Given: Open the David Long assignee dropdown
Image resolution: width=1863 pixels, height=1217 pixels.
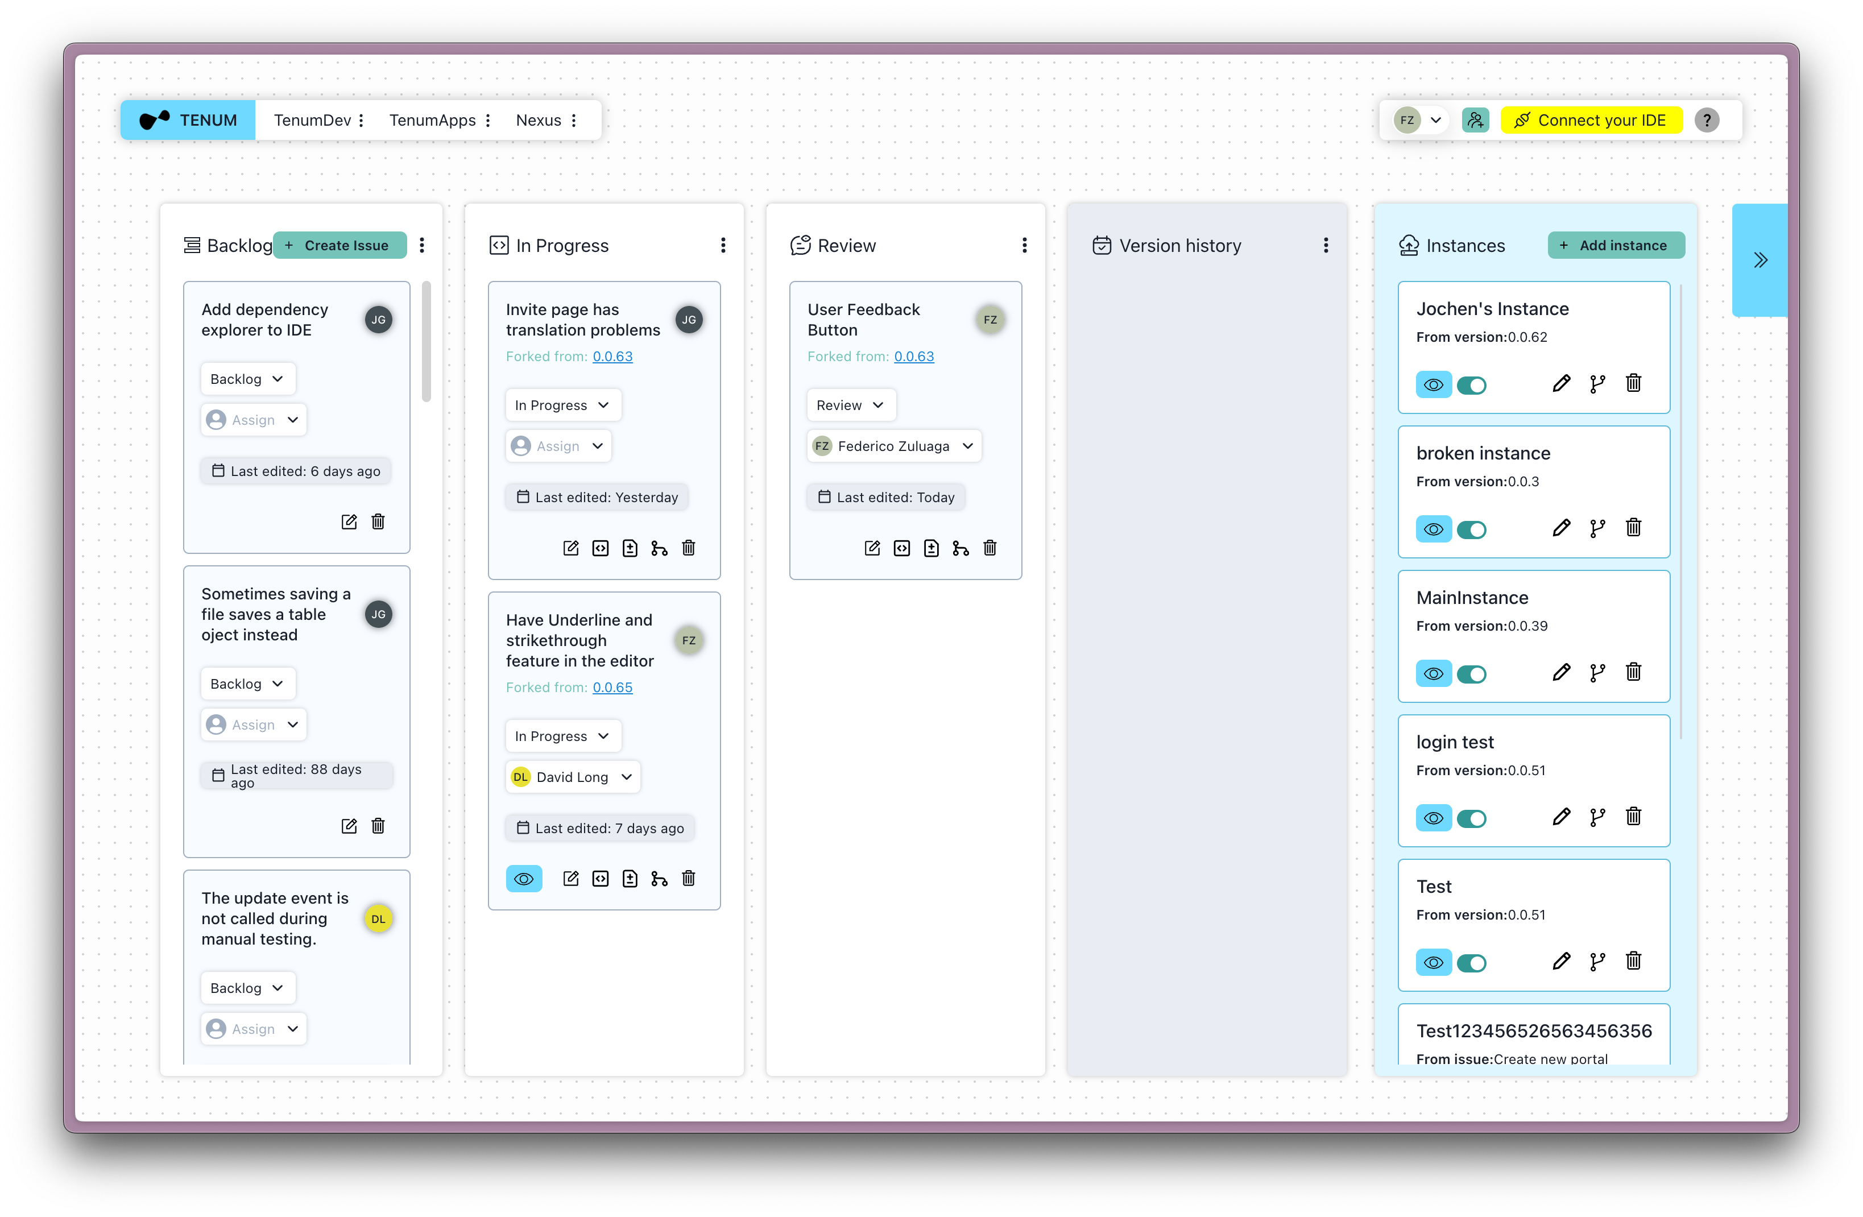Looking at the screenshot, I should point(573,777).
